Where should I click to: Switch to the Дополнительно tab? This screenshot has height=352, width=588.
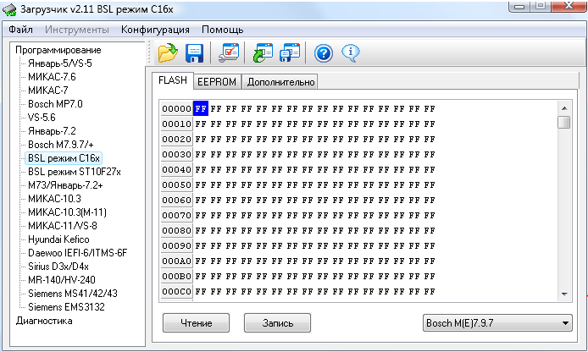tap(280, 82)
